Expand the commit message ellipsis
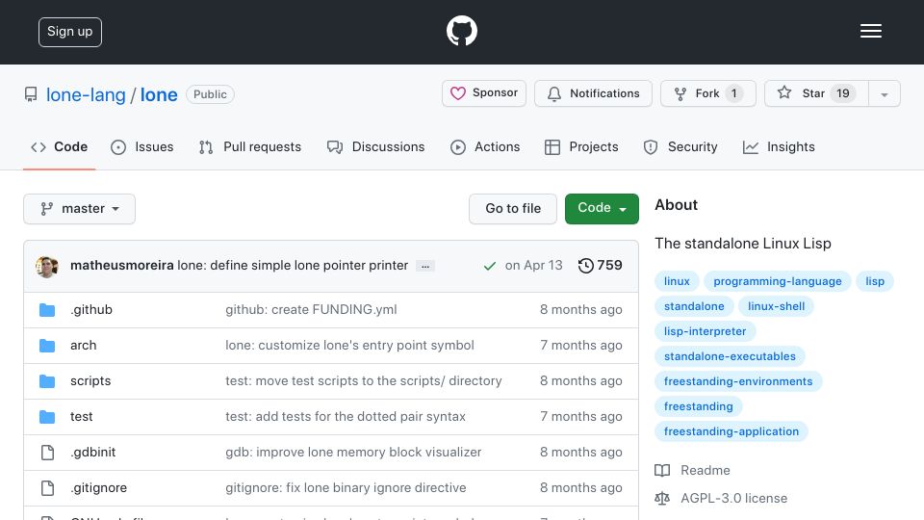 pos(424,267)
